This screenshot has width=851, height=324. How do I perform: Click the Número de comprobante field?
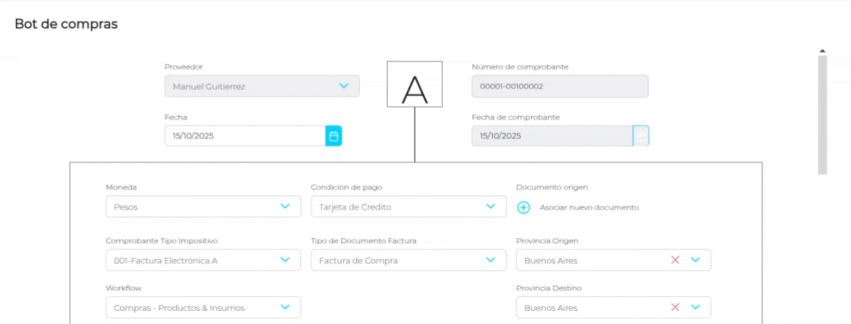coord(559,86)
